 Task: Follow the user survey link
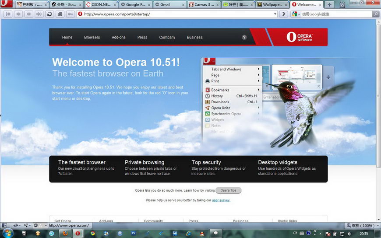tap(221, 200)
